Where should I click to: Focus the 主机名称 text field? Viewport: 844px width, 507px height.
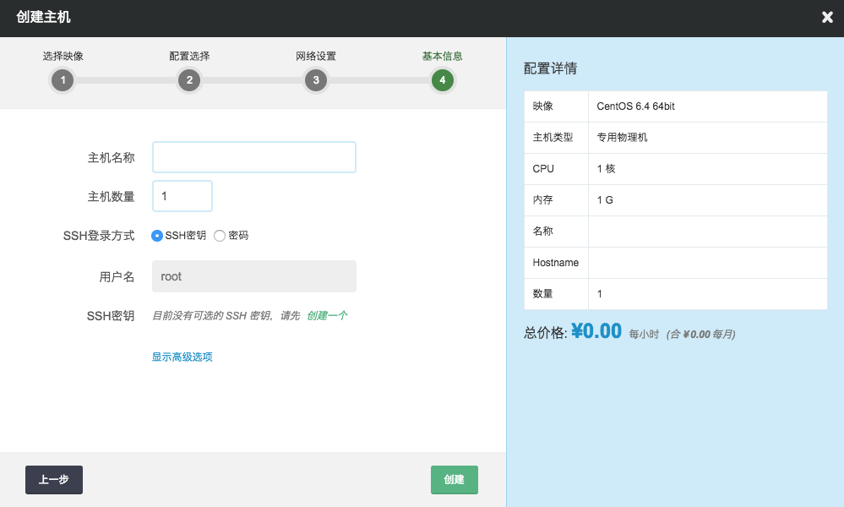click(253, 157)
